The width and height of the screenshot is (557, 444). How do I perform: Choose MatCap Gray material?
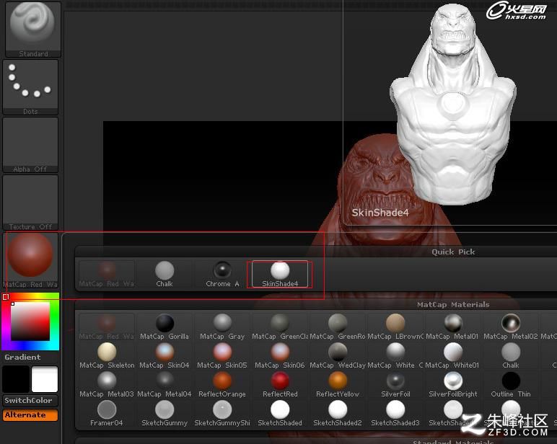pyautogui.click(x=222, y=327)
